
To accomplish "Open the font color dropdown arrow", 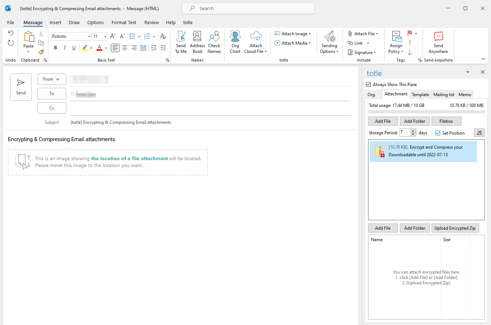I will tap(106, 48).
